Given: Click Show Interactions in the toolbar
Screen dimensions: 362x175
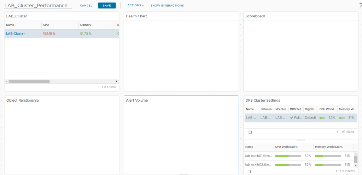Looking at the screenshot, I should tap(167, 6).
